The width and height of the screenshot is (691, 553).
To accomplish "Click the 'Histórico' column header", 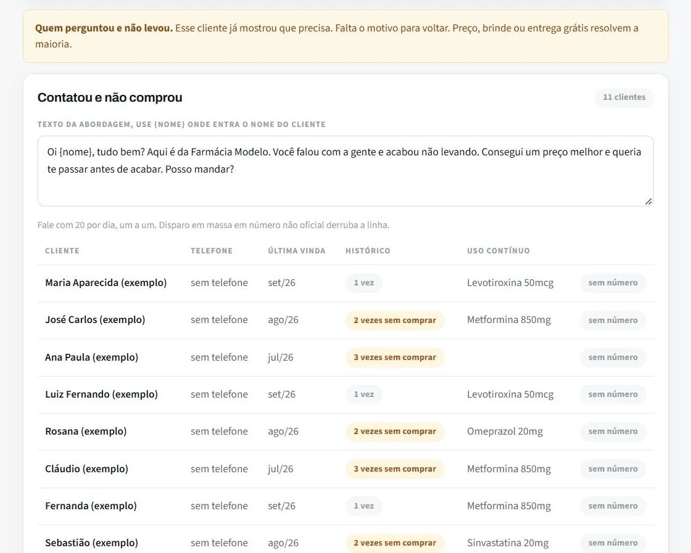I will pos(368,250).
